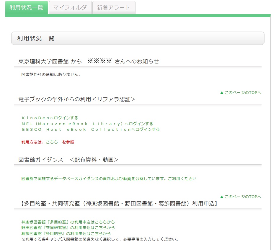Switch to the 利用状況一覧 tab

tap(26, 8)
